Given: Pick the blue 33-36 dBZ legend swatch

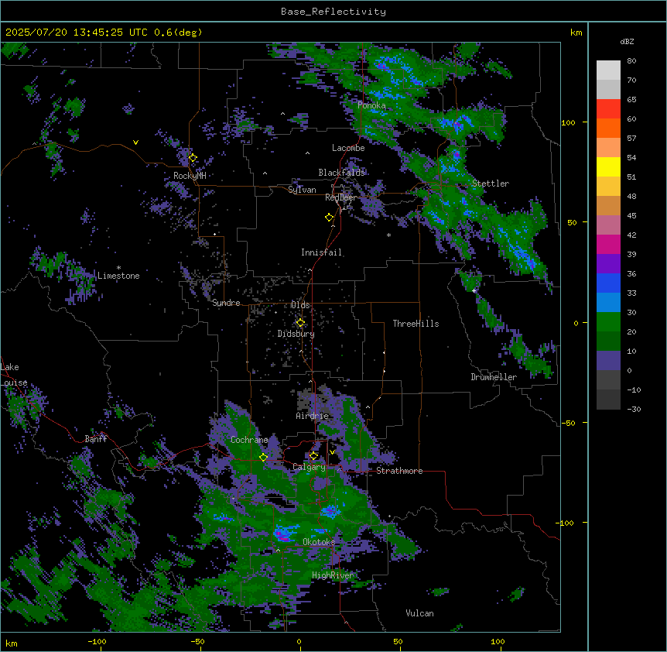Looking at the screenshot, I should coord(608,283).
